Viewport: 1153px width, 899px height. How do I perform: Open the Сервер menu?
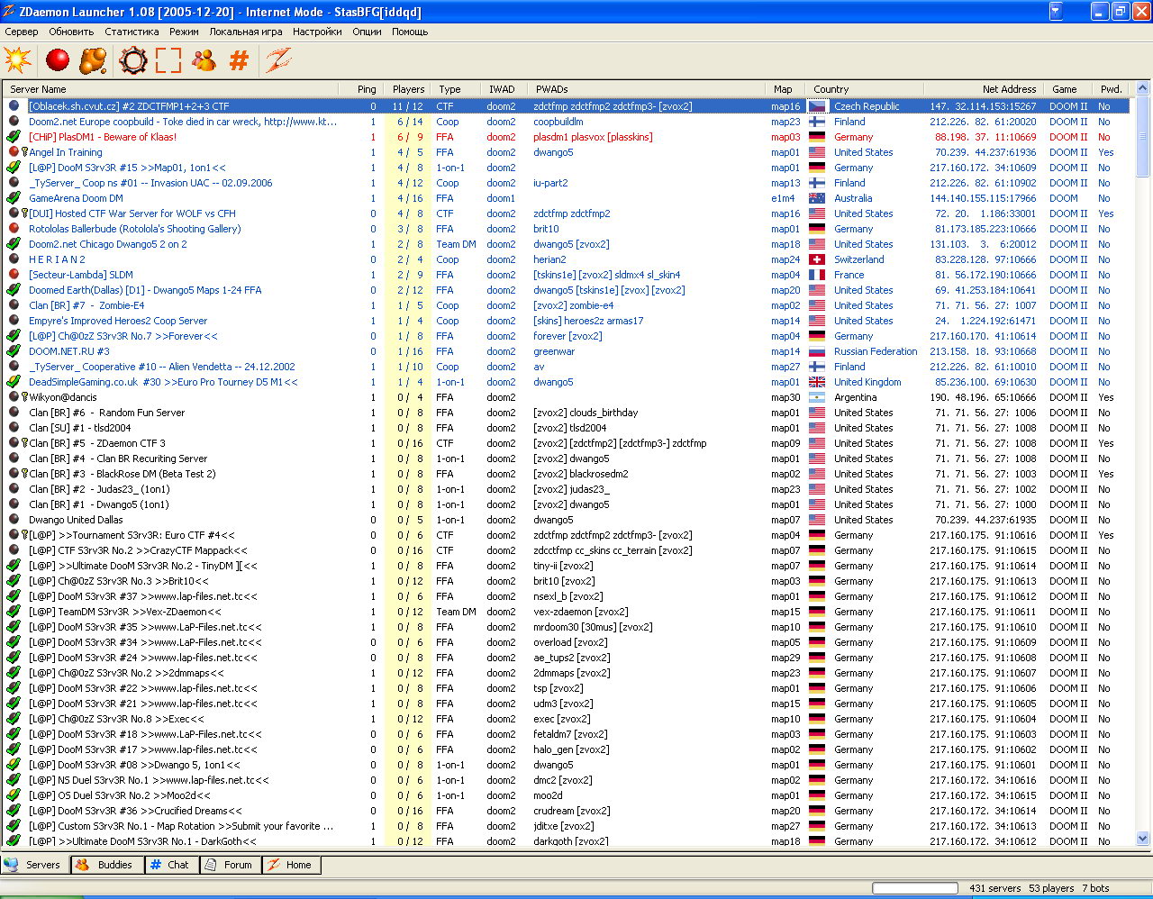(x=22, y=32)
